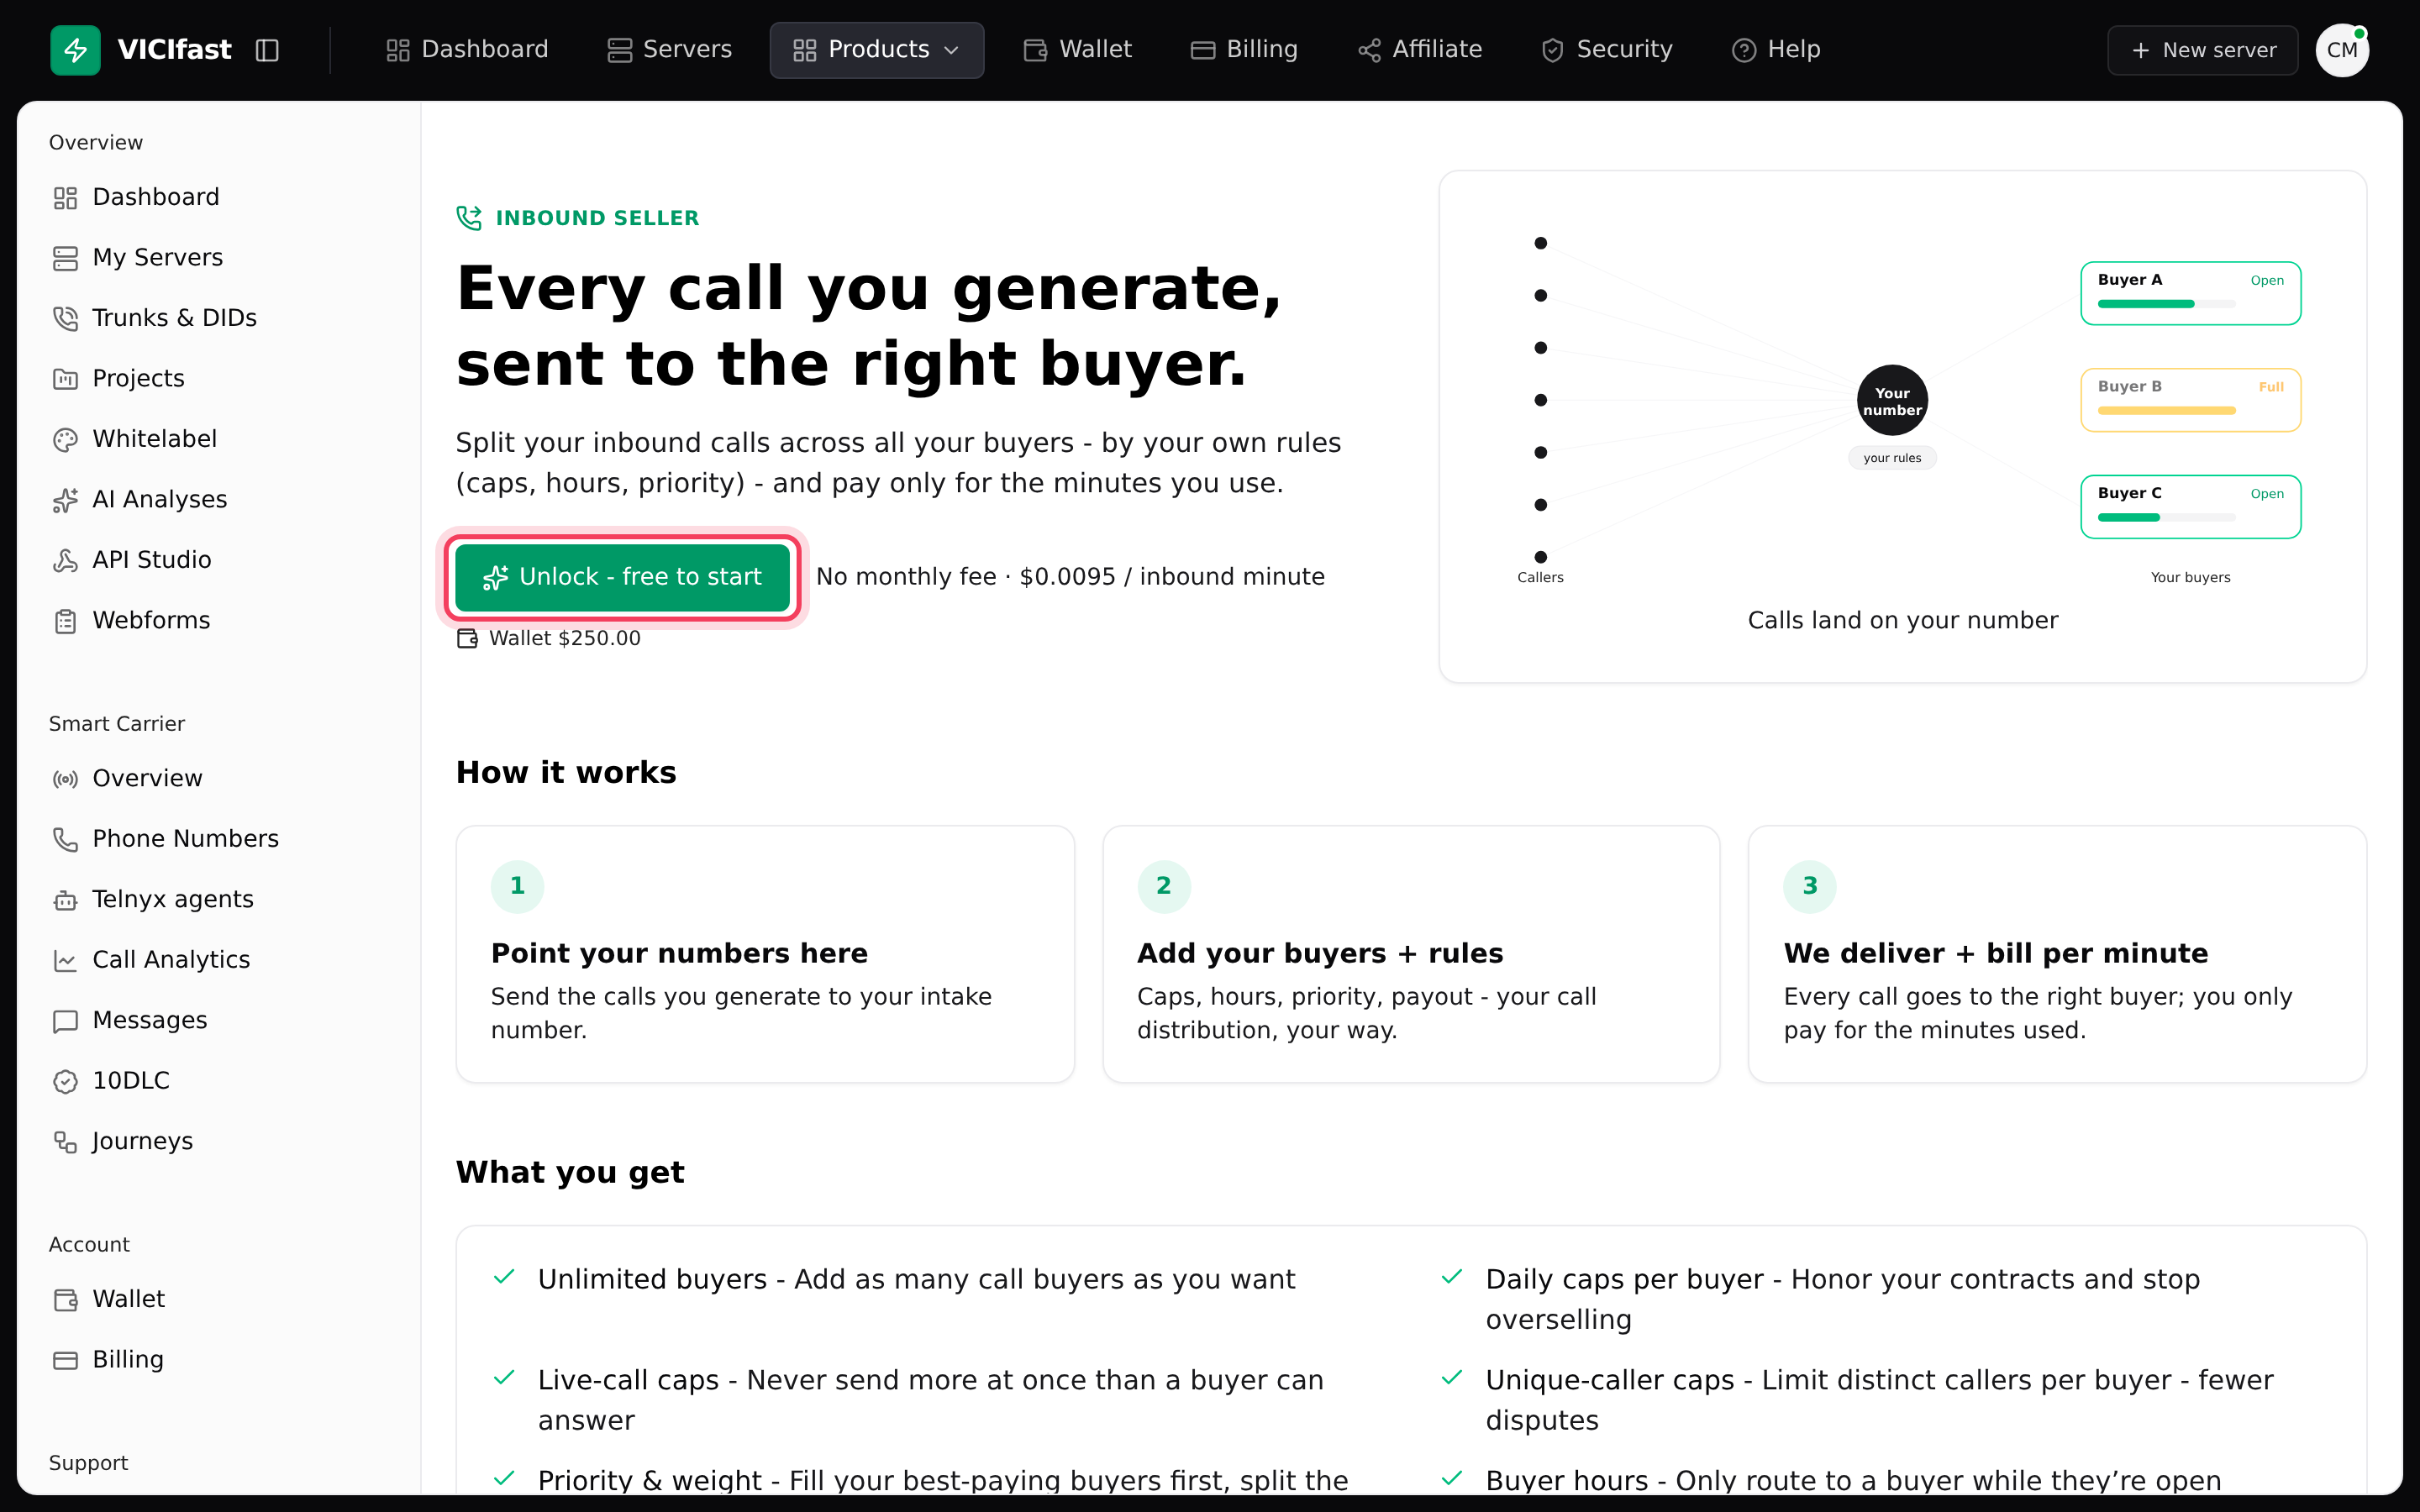This screenshot has height=1512, width=2420.
Task: Click the Messages chat bubble icon
Action: pyautogui.click(x=65, y=1021)
